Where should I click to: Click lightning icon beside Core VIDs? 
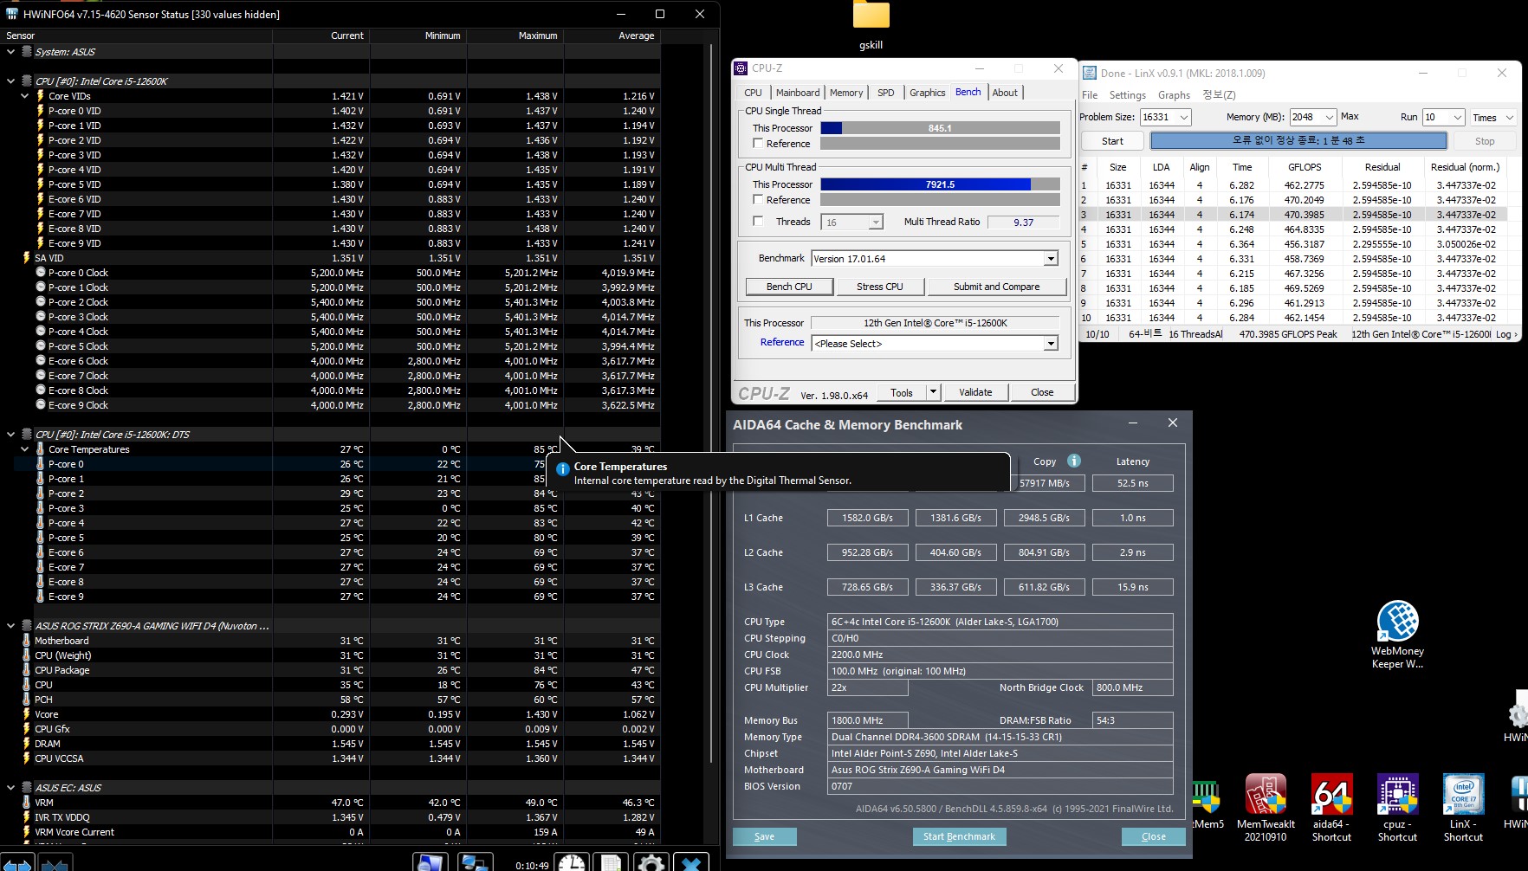click(x=40, y=96)
